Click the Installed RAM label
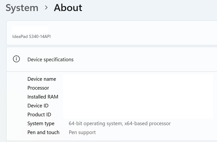 (x=43, y=97)
